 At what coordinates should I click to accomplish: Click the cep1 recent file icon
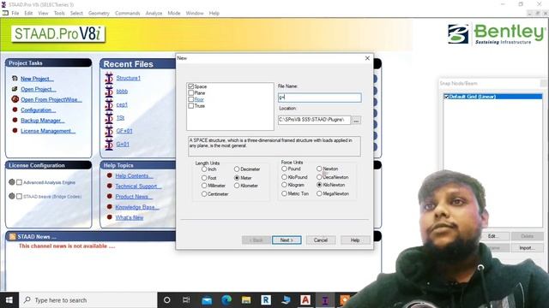pos(109,104)
